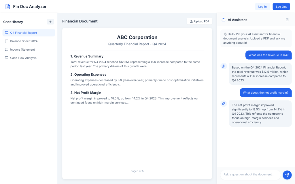295x184 pixels.
Task: Click the "What was the revenue in Q4?" message
Action: (268, 55)
